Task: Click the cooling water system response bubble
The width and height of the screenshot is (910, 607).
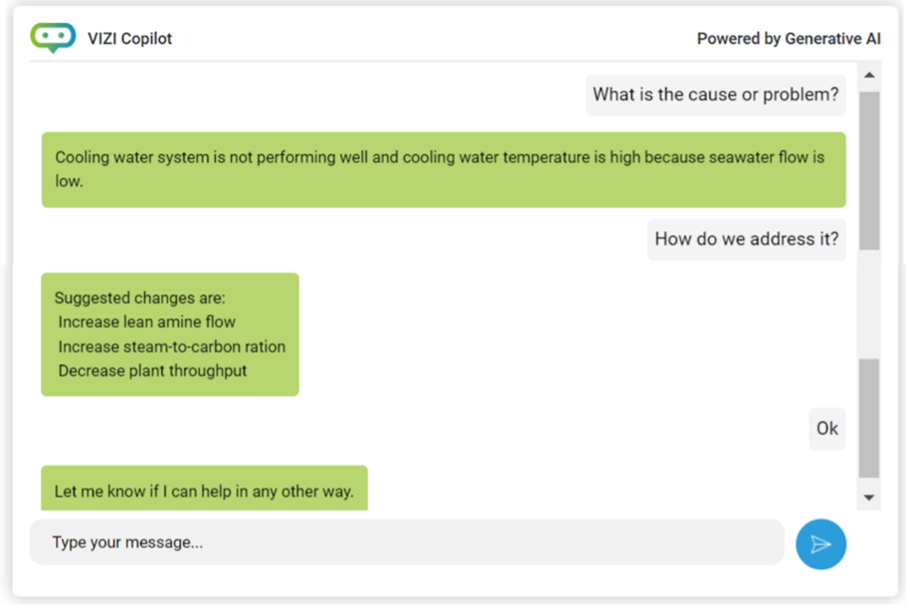Action: click(443, 170)
